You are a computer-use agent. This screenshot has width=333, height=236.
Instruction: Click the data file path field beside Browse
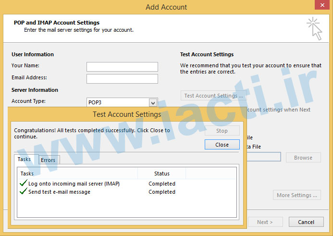tap(263, 157)
